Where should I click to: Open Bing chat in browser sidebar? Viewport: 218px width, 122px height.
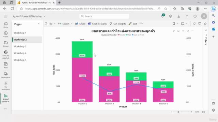(x=213, y=9)
